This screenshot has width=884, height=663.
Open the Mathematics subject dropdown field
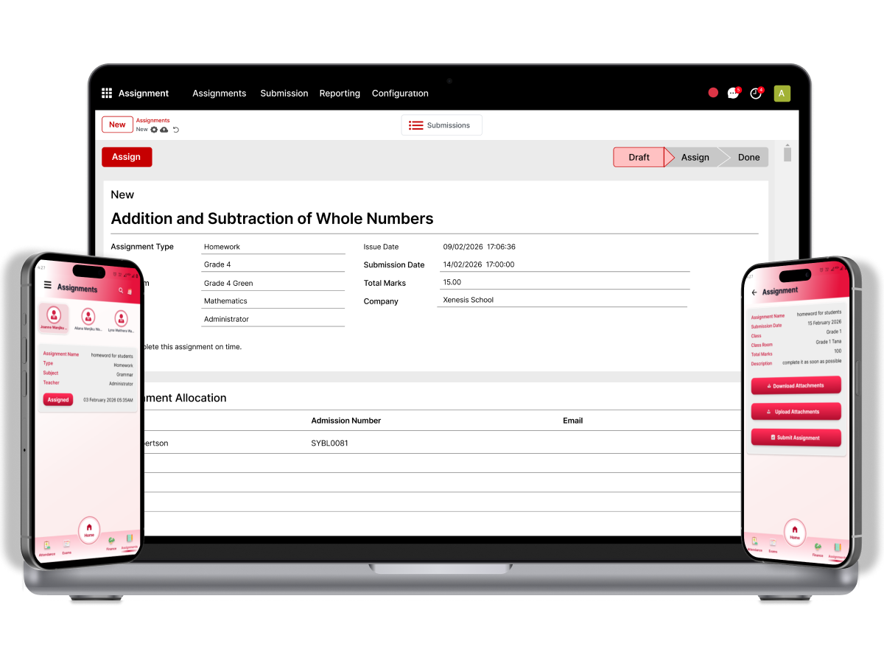(273, 301)
